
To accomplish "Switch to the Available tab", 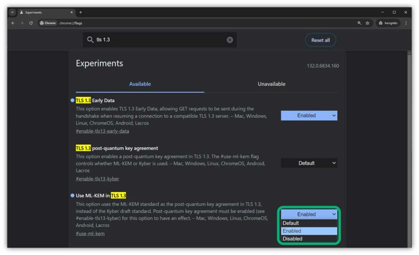I will coord(140,84).
